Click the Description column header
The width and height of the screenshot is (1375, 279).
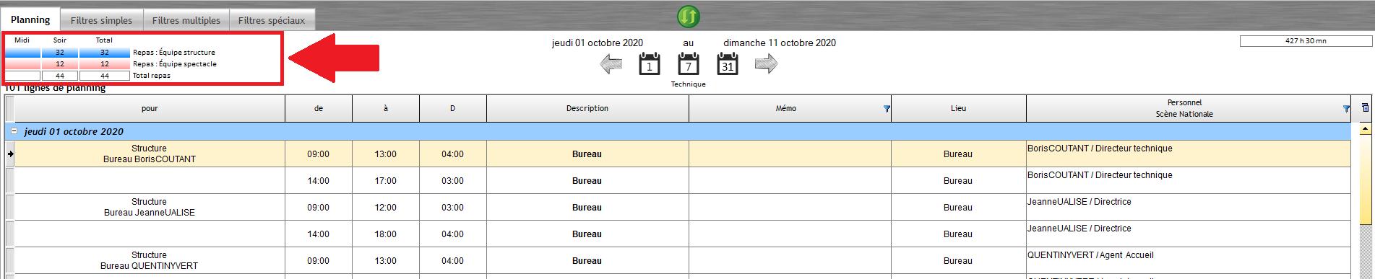(x=587, y=108)
